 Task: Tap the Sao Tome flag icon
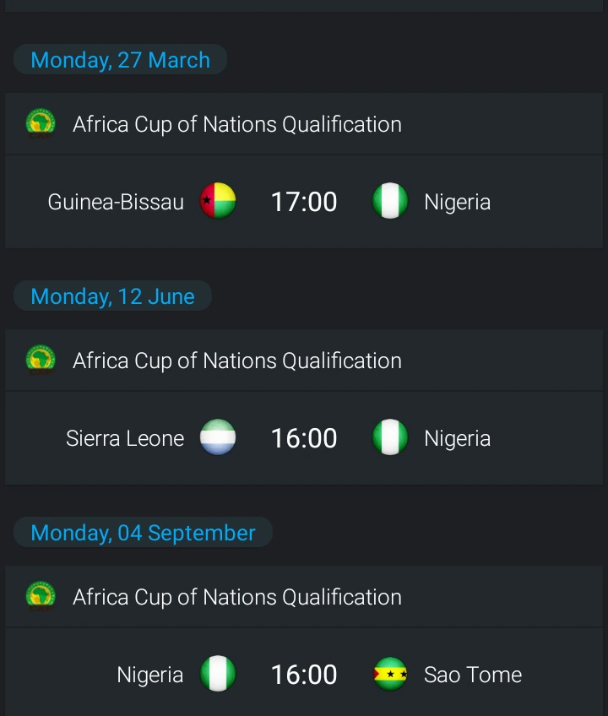click(390, 674)
